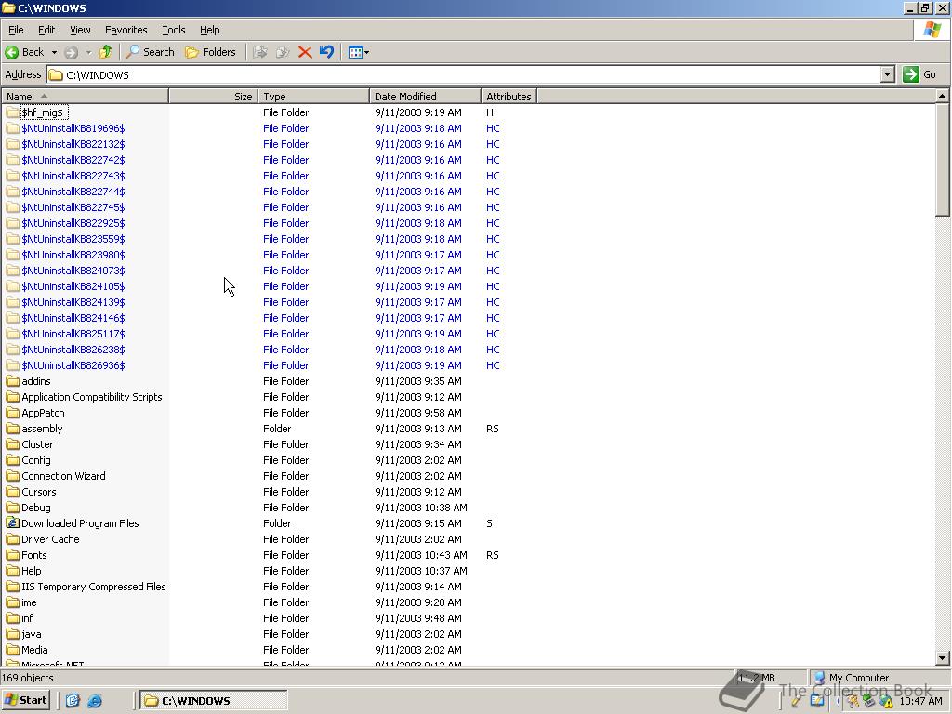
Task: Go back with the Back arrow icon
Action: [x=11, y=52]
